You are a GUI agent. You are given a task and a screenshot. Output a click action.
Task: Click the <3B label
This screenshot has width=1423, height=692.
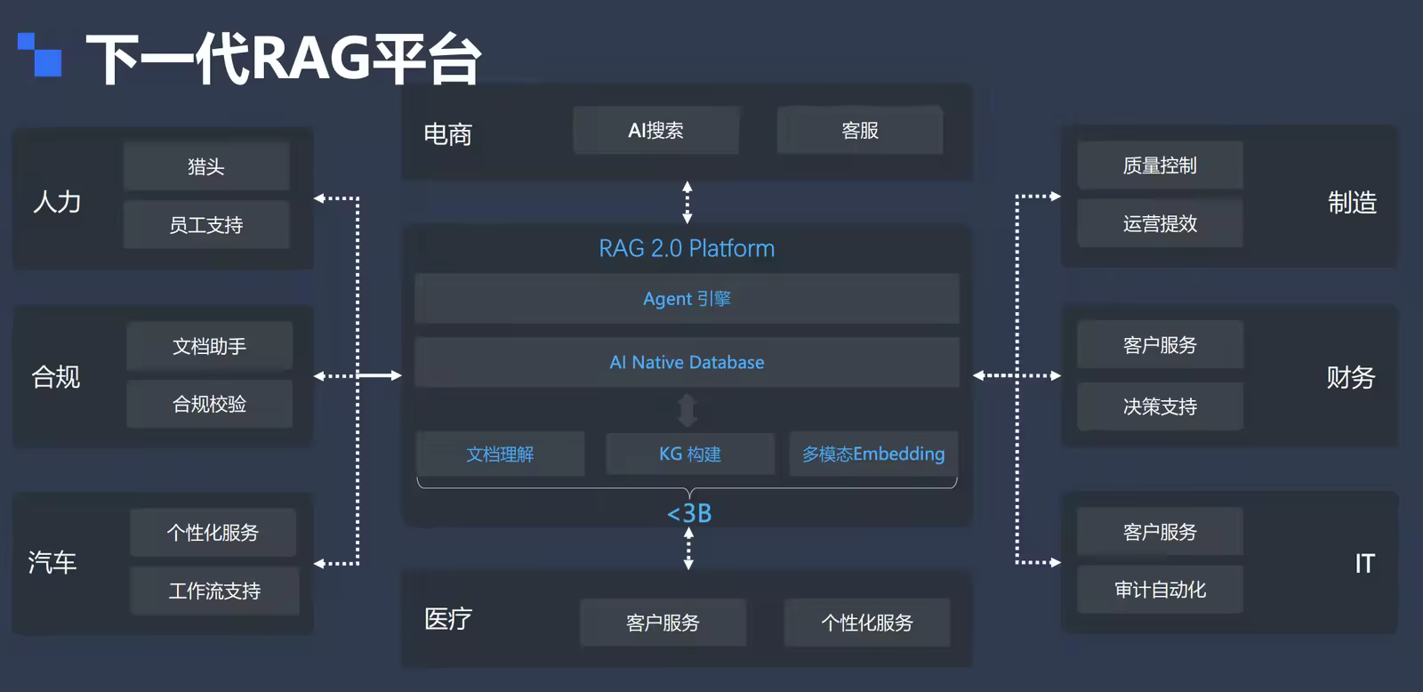pyautogui.click(x=689, y=513)
